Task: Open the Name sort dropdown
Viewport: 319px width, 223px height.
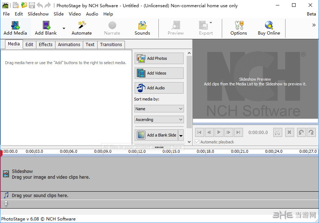Action: [159, 109]
